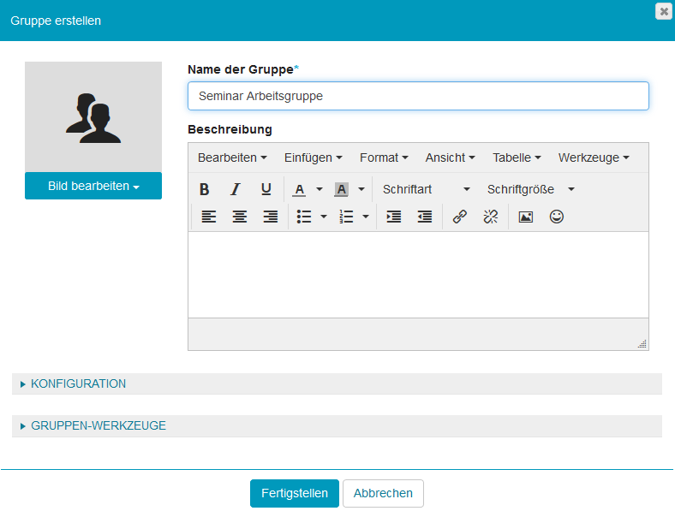Open the Schriftgröße size dropdown
675x517 pixels.
pos(530,189)
